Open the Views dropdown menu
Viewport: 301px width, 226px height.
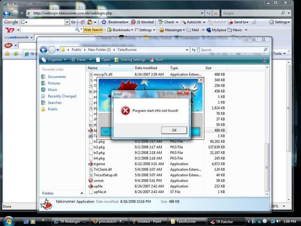tap(81, 60)
